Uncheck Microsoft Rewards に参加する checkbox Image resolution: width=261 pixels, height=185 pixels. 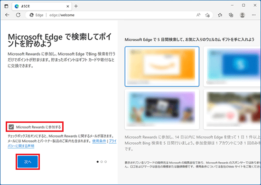(11, 127)
